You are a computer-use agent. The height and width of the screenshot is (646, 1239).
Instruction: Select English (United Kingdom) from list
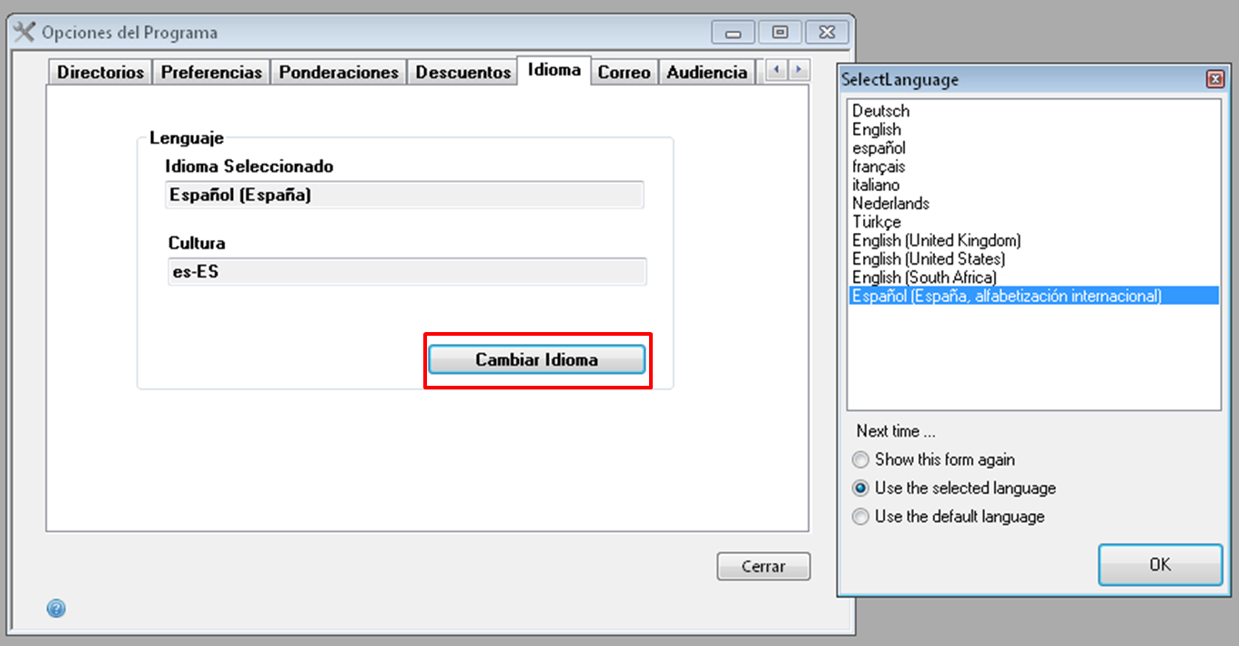click(936, 240)
